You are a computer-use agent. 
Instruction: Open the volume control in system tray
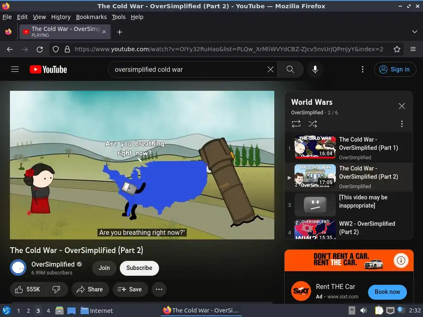tap(364, 310)
